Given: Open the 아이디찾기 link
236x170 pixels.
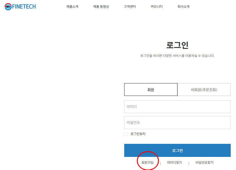Looking at the screenshot, I should pyautogui.click(x=174, y=163).
